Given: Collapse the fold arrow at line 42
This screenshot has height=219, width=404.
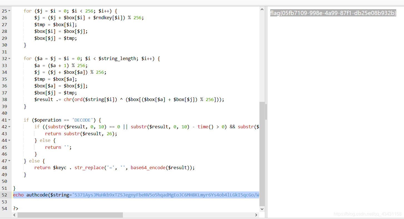Looking at the screenshot, I should pos(9,127).
